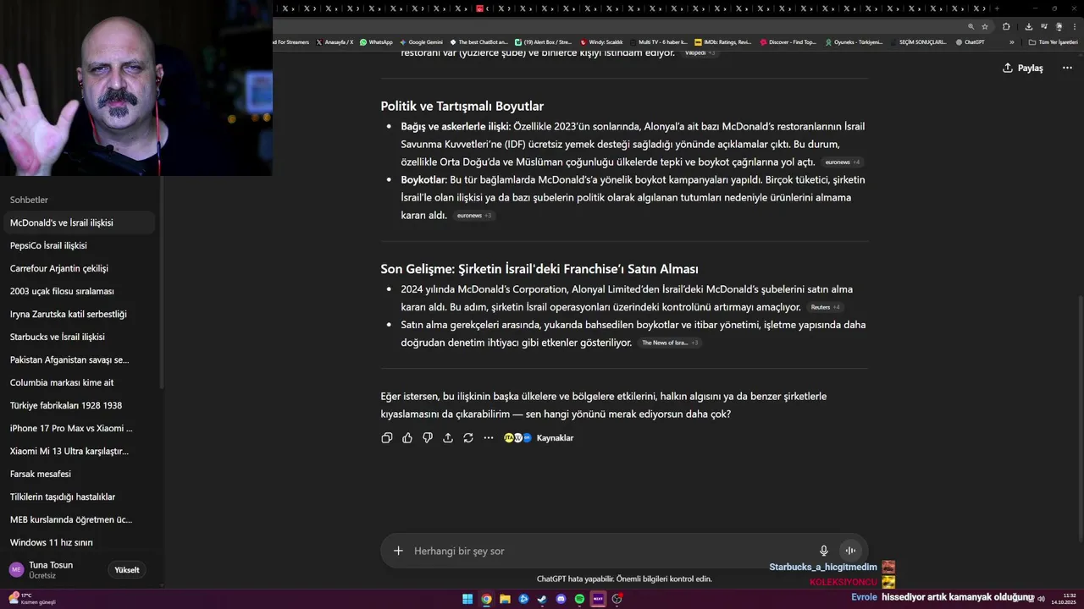Open a new browser tab
The width and height of the screenshot is (1084, 609).
click(997, 8)
